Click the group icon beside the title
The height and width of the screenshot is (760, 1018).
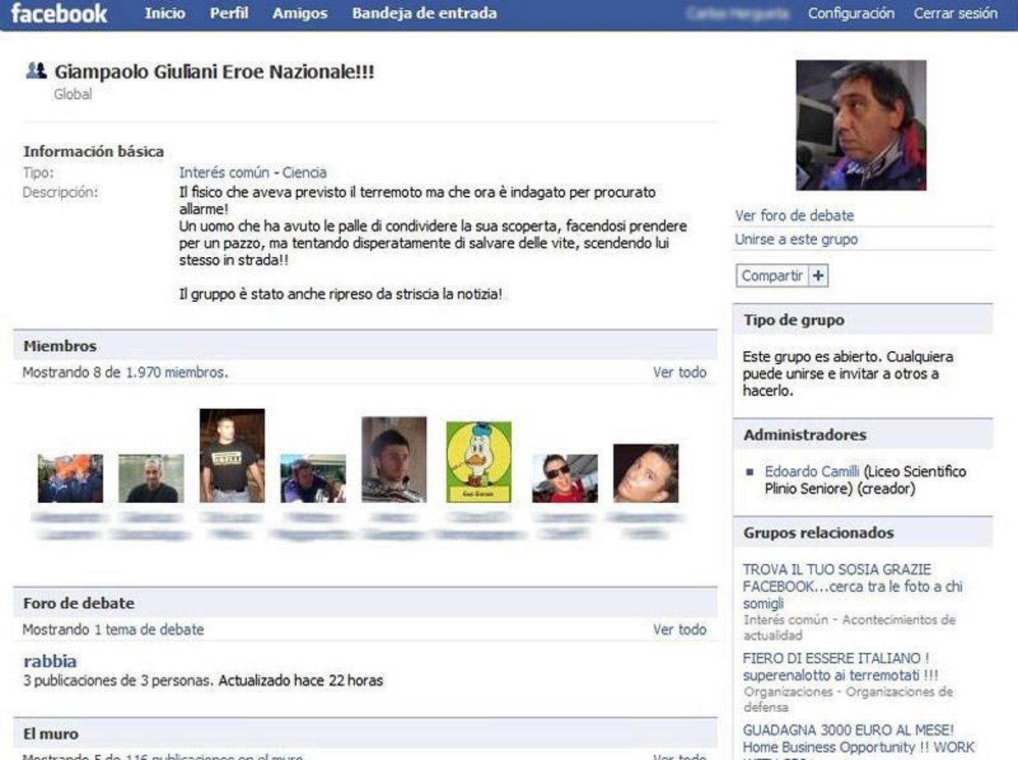click(x=36, y=71)
